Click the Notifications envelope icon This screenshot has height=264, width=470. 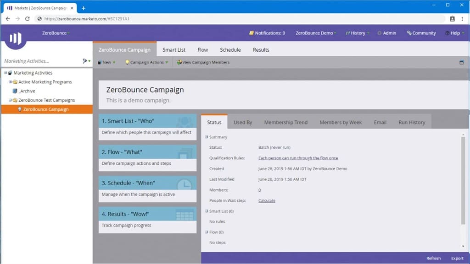251,33
